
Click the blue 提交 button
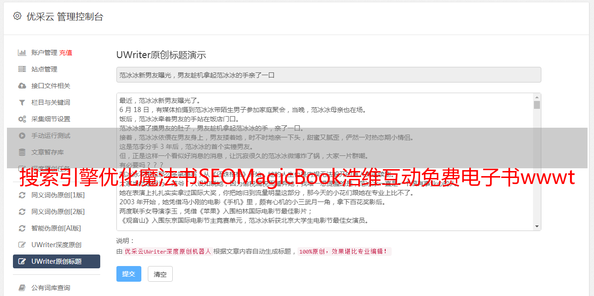(128, 274)
